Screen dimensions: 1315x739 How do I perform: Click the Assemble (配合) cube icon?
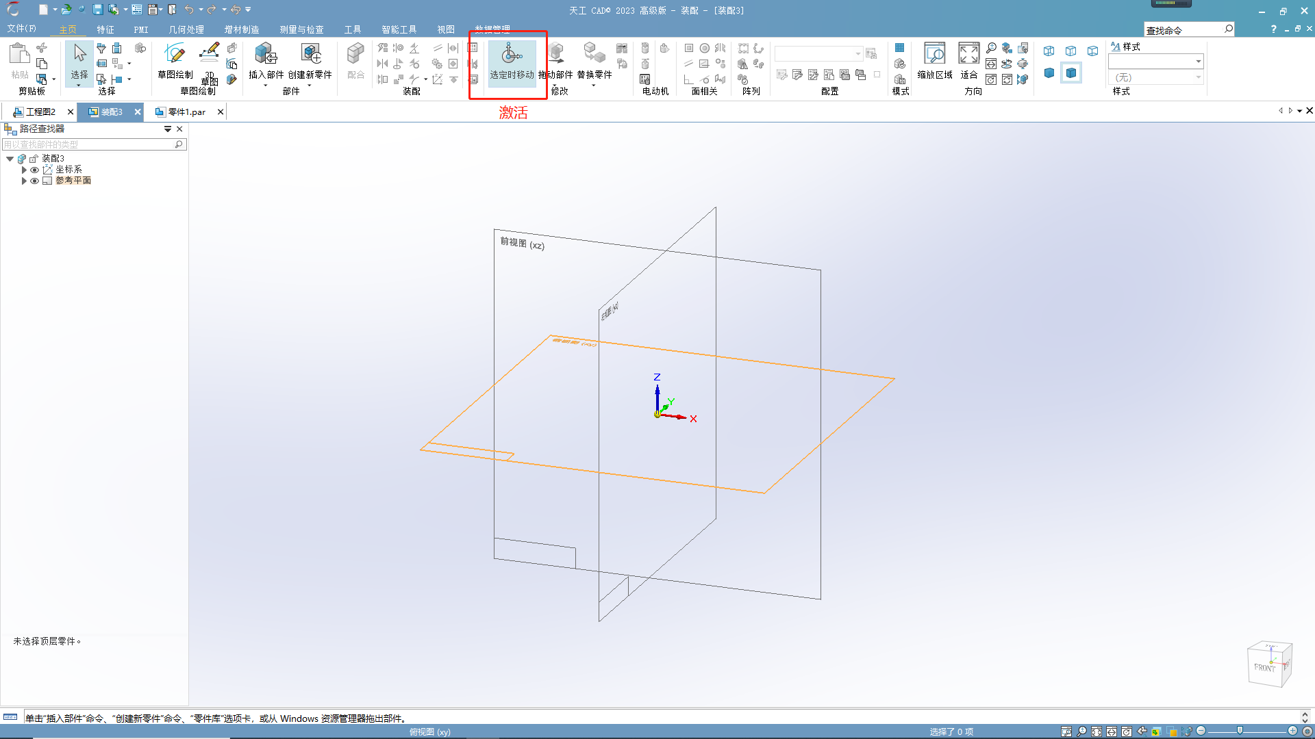pos(355,53)
